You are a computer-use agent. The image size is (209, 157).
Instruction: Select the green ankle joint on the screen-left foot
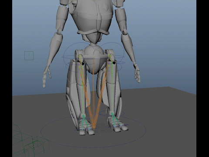(x=84, y=116)
